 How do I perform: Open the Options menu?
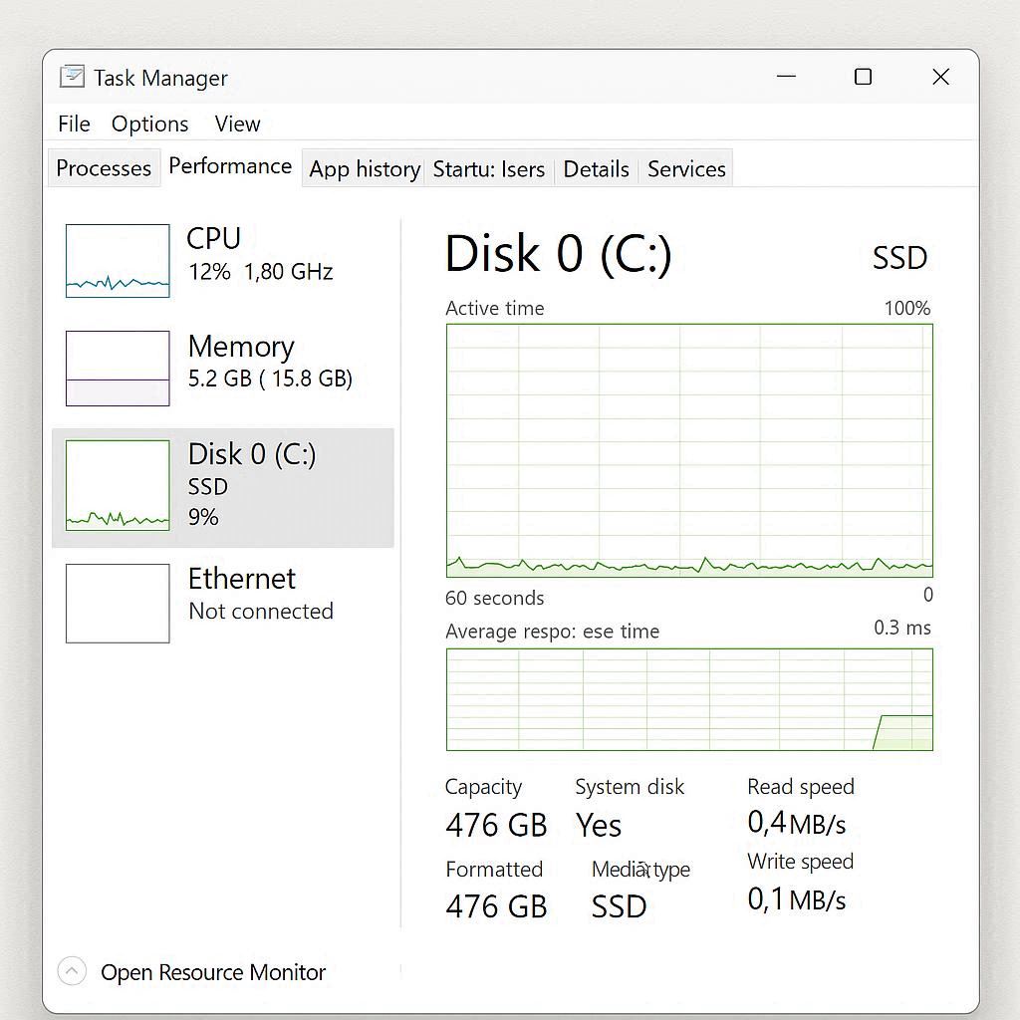(x=149, y=124)
